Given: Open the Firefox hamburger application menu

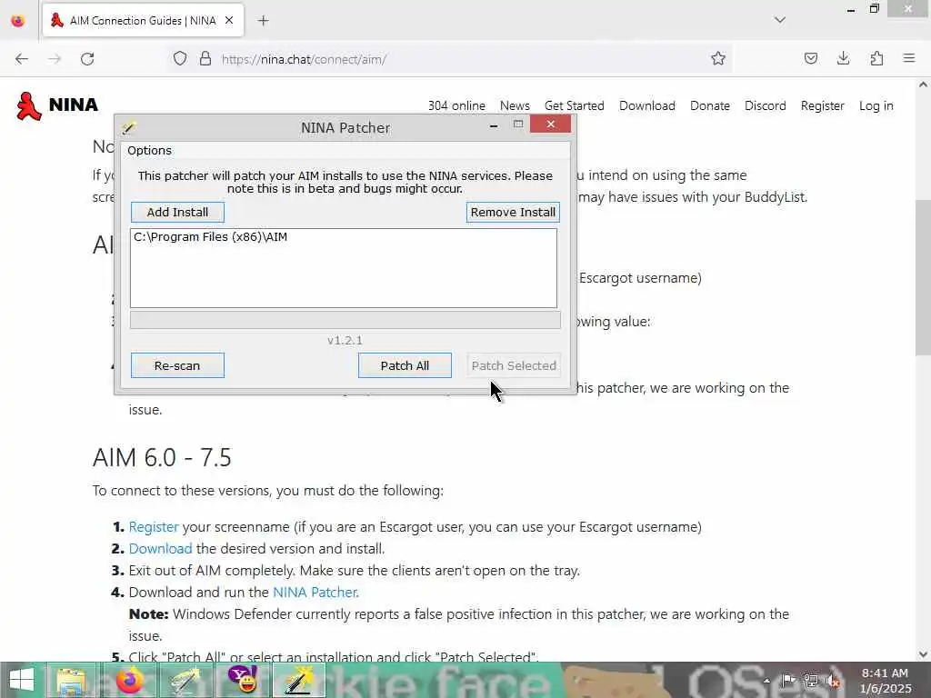Looking at the screenshot, I should tap(908, 58).
